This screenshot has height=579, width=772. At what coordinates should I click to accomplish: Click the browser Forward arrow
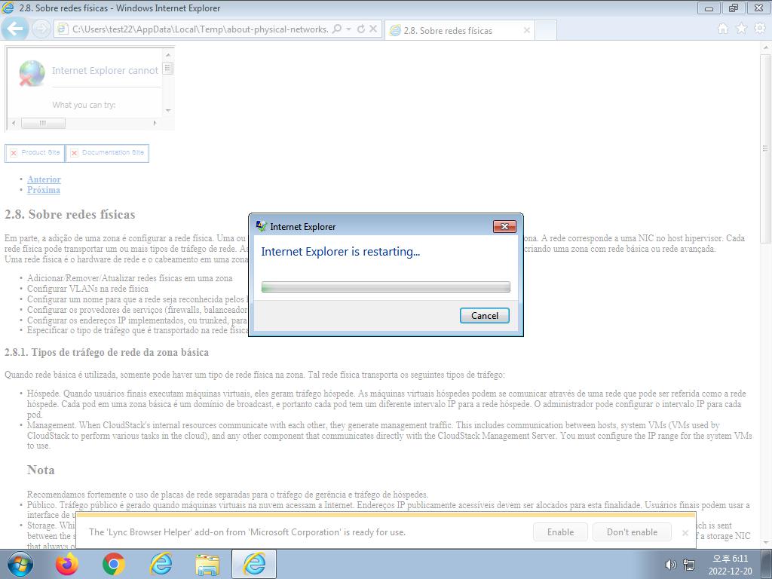point(41,29)
